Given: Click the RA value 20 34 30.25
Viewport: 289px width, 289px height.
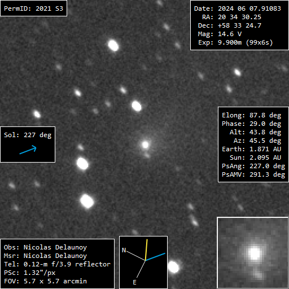Looking at the screenshot, I should (239, 17).
